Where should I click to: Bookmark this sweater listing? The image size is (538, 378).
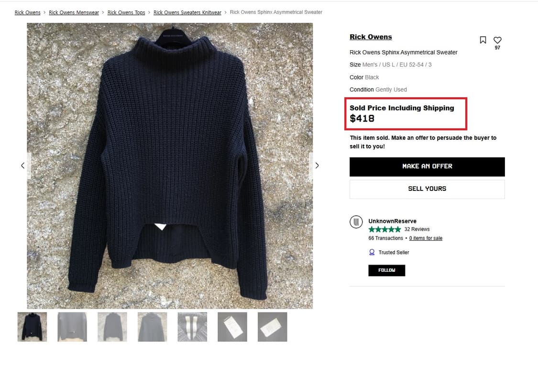(483, 40)
